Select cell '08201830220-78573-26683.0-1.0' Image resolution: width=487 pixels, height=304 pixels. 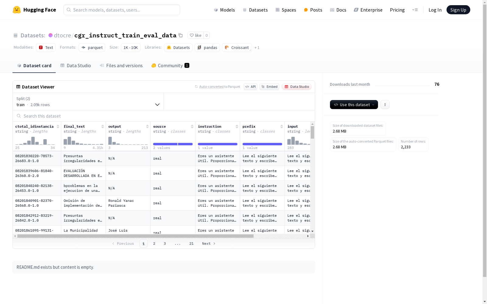click(x=37, y=158)
